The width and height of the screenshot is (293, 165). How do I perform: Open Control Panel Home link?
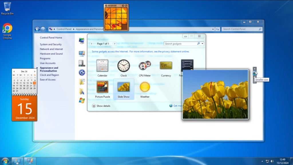coord(51,38)
